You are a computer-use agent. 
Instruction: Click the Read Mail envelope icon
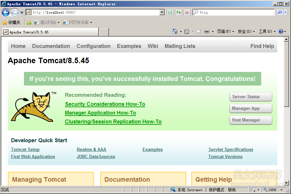click(199, 31)
